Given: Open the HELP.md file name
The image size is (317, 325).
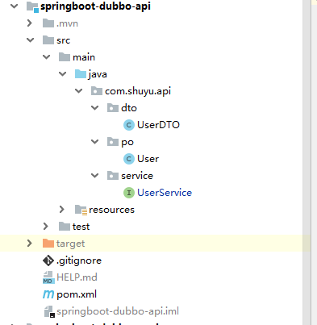Looking at the screenshot, I should [77, 277].
